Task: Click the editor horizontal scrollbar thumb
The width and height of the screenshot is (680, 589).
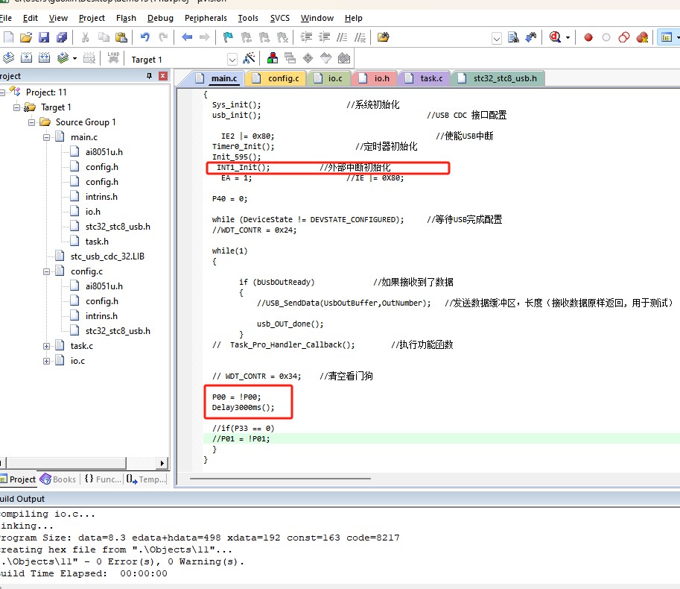Action: click(280, 479)
